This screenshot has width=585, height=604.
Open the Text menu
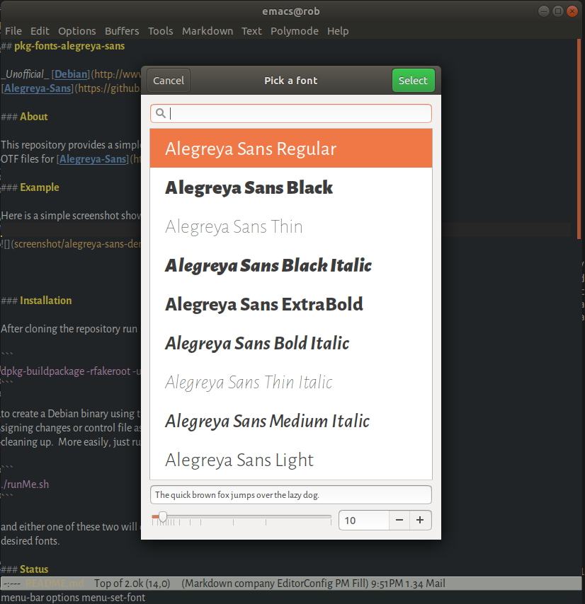251,31
